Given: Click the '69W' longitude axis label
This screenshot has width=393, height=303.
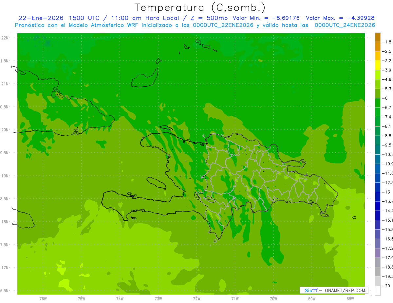Looking at the screenshot, I should pos(312,299).
